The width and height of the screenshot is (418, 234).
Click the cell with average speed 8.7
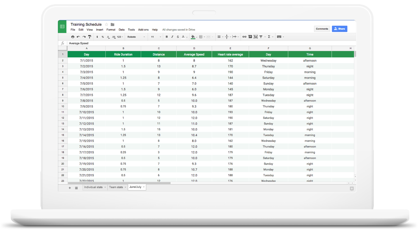coord(194,66)
